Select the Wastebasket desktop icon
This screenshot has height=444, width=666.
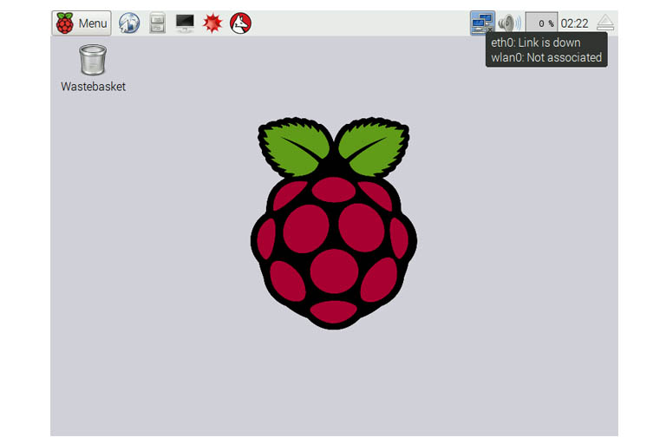(x=93, y=60)
